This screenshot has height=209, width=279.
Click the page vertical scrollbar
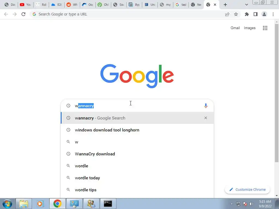pos(277,93)
